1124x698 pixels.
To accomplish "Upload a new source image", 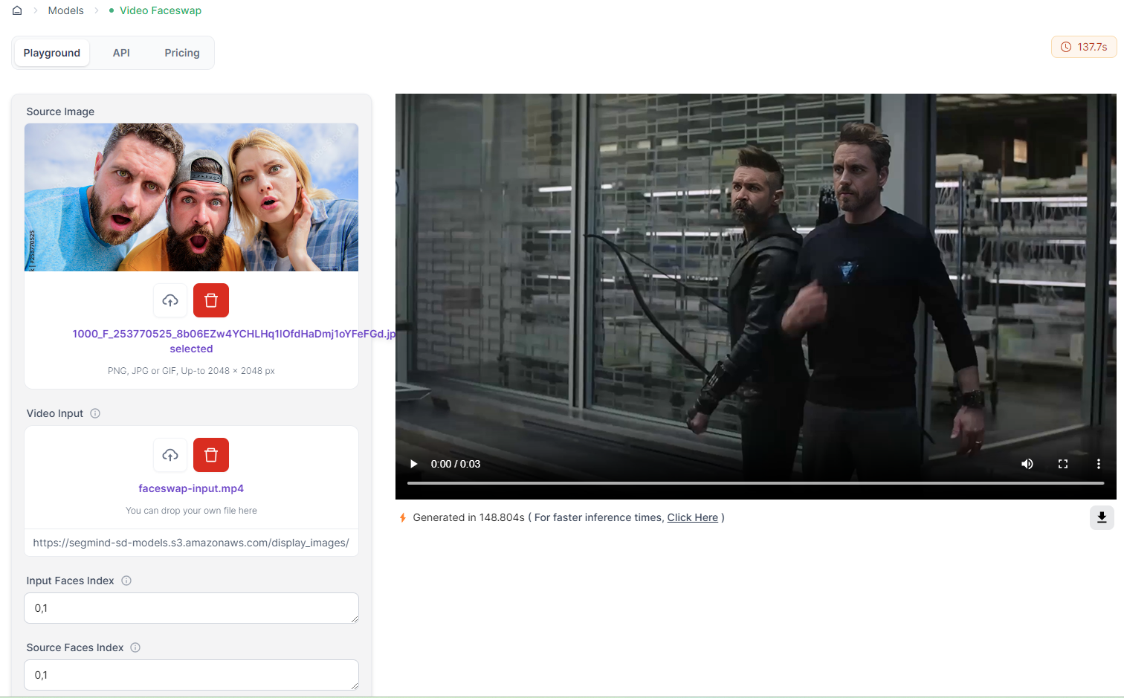I will coord(170,300).
